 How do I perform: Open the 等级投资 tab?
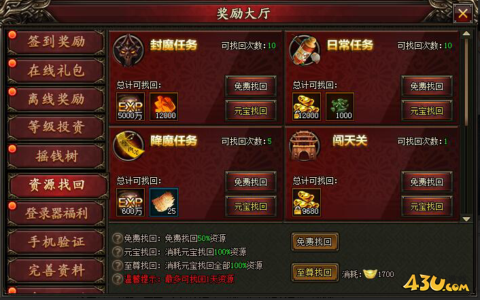pos(56,128)
